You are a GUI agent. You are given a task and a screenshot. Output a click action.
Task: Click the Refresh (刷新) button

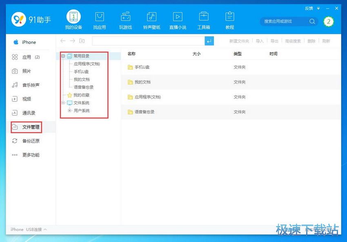coord(326,41)
